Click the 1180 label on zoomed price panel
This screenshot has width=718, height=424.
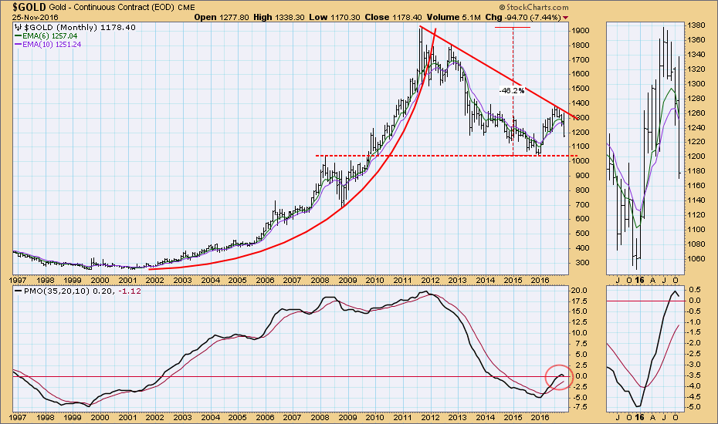tap(696, 171)
